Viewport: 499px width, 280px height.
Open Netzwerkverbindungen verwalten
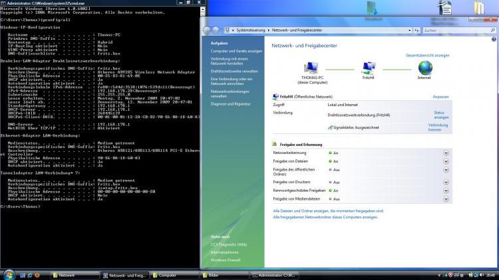pos(230,94)
